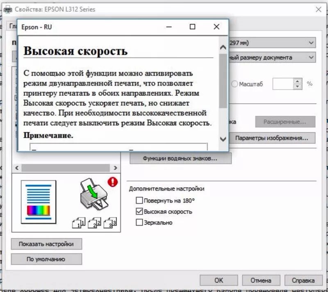Open help with the Справка button
This screenshot has width=328, height=292.
303,280
